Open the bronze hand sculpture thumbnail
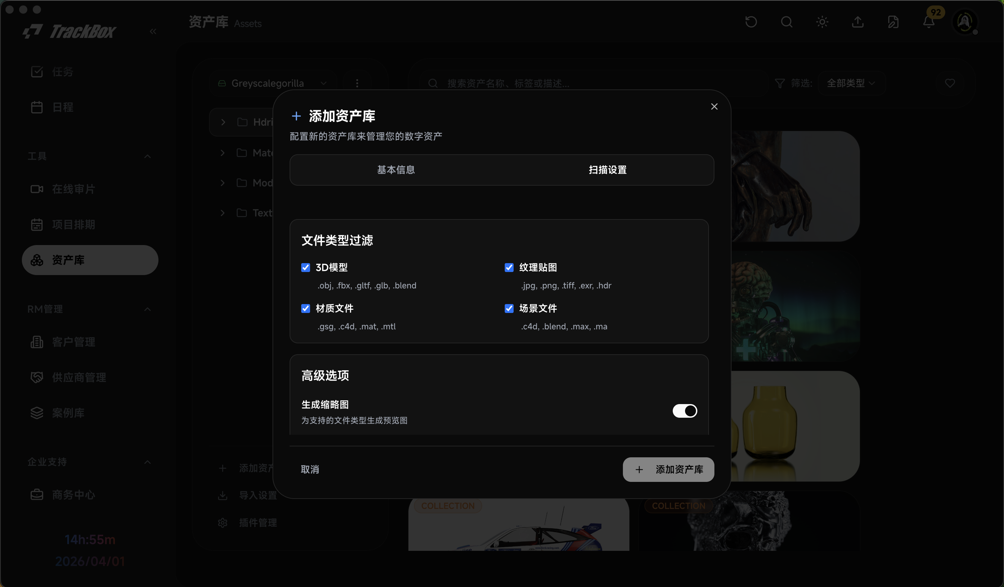 795,186
